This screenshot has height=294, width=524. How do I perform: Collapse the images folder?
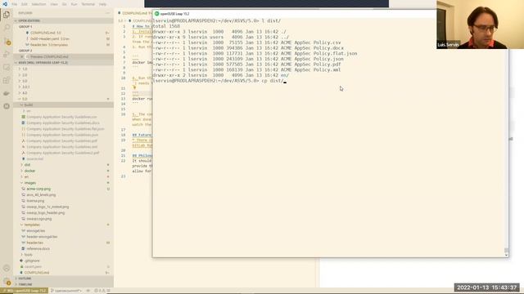pyautogui.click(x=64, y=183)
